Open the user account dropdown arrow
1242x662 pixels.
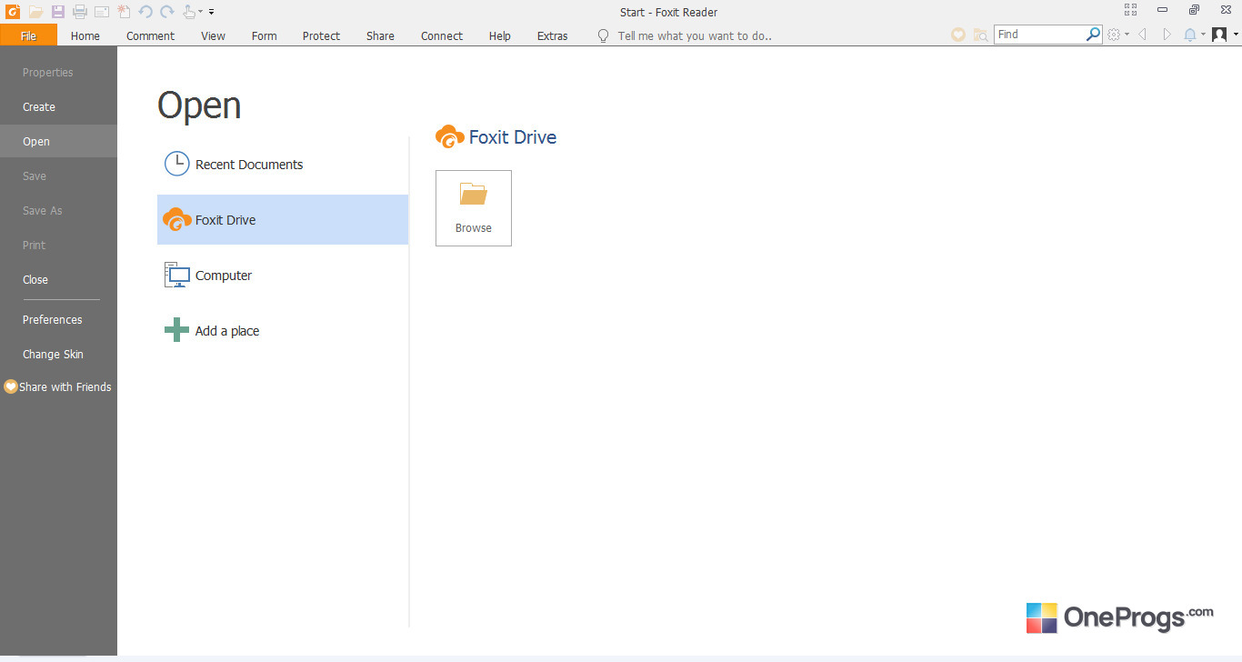(1235, 35)
